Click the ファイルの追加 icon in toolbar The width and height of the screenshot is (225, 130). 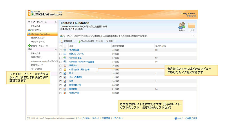coord(79,41)
